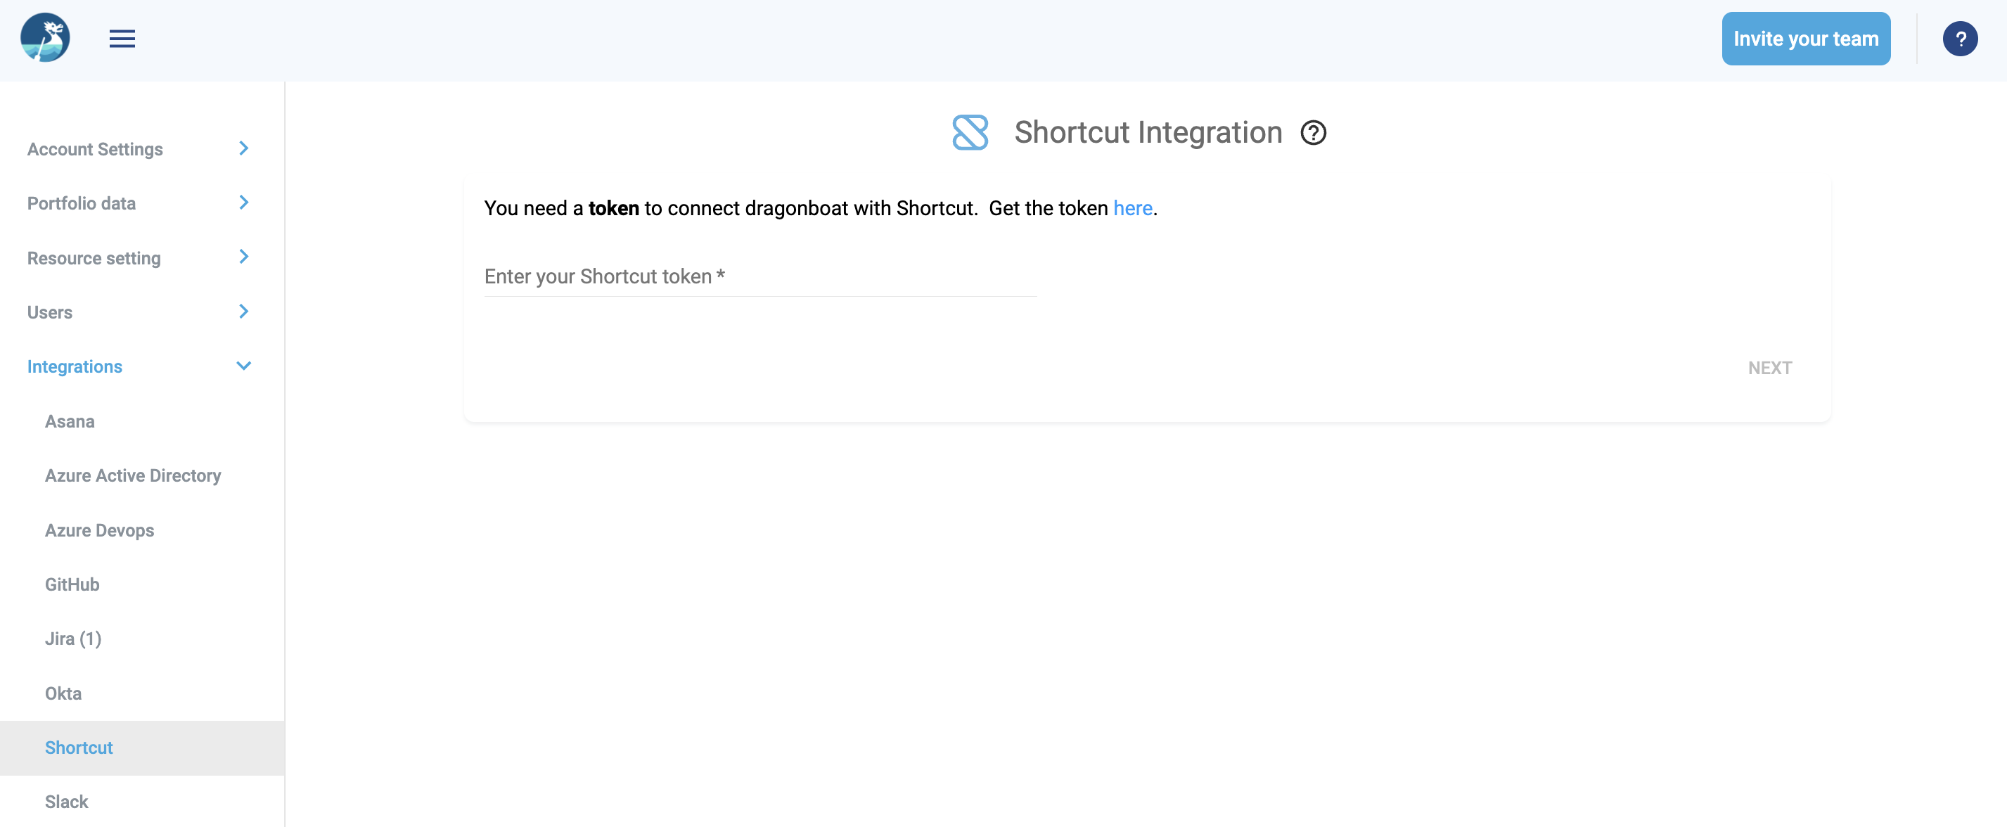Select the Slack integration menu item
The height and width of the screenshot is (827, 2007).
67,802
